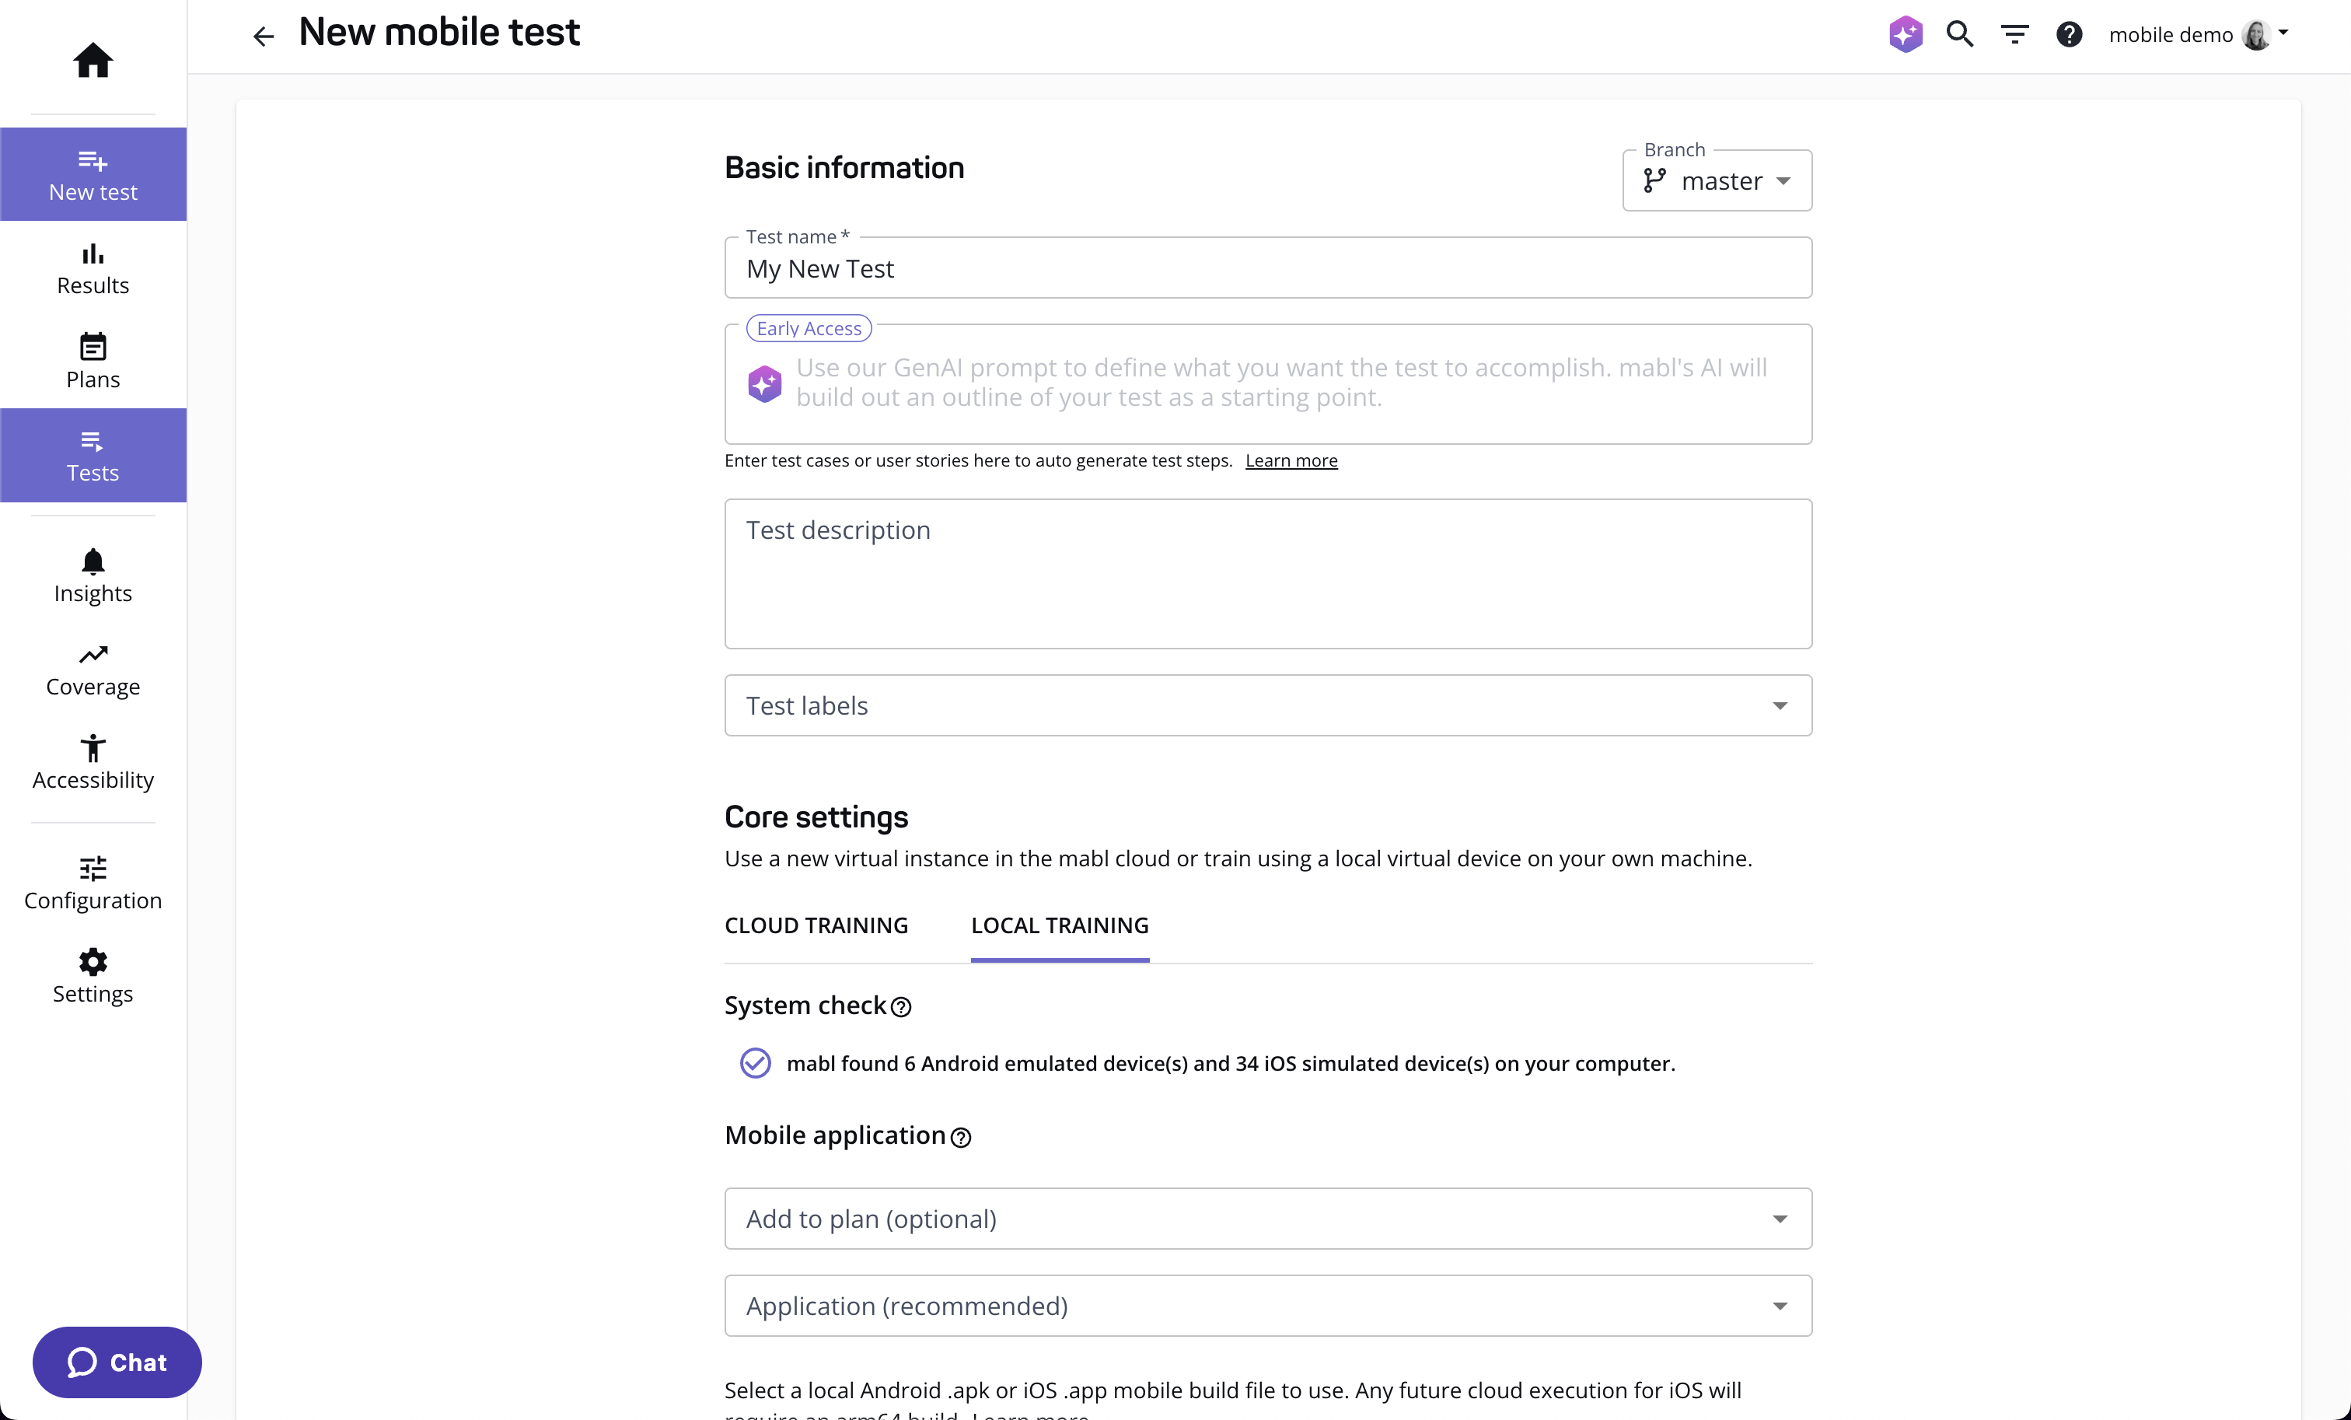Click the Core settings heading
2351x1420 pixels.
tap(816, 817)
